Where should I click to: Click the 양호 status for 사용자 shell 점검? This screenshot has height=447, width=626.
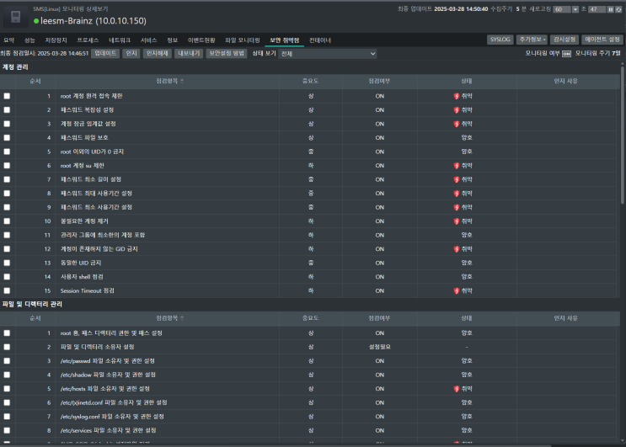(467, 277)
